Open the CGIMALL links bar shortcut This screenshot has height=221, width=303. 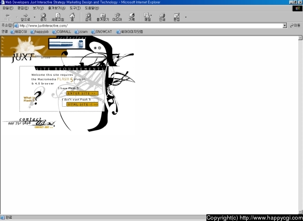click(62, 32)
